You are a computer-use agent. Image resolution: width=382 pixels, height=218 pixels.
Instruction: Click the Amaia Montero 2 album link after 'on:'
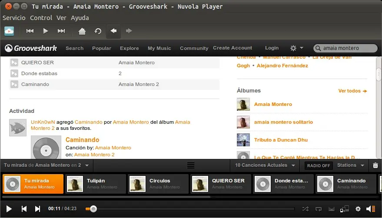tap(94, 155)
